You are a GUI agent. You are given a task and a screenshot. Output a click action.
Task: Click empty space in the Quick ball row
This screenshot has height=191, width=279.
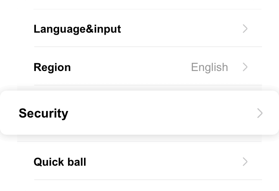coord(163,162)
